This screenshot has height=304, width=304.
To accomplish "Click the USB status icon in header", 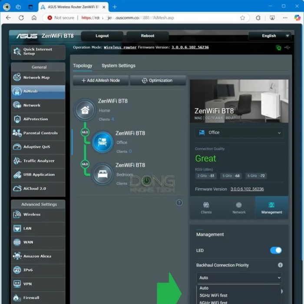I will pyautogui.click(x=287, y=47).
